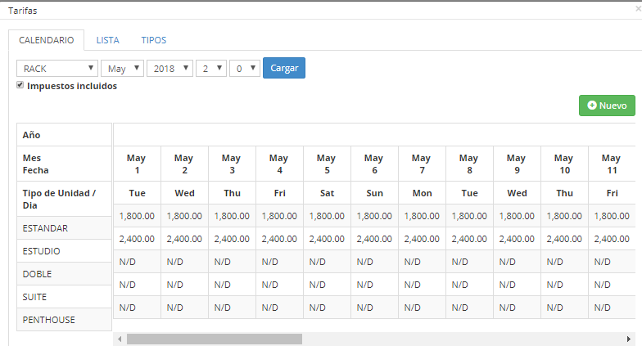This screenshot has height=346, width=642.
Task: Select the CALENDARIO tab
Action: 47,39
